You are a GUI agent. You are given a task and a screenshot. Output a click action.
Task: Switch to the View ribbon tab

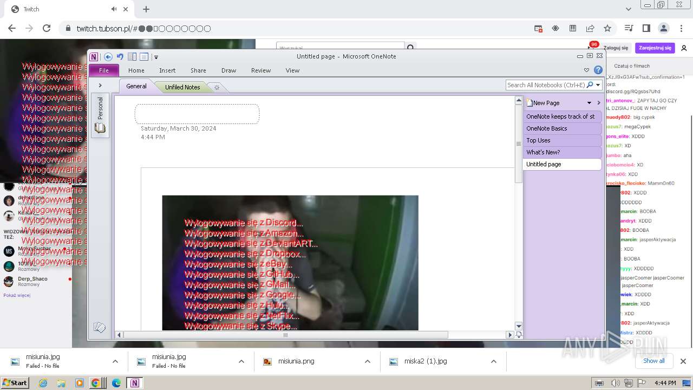pos(292,70)
